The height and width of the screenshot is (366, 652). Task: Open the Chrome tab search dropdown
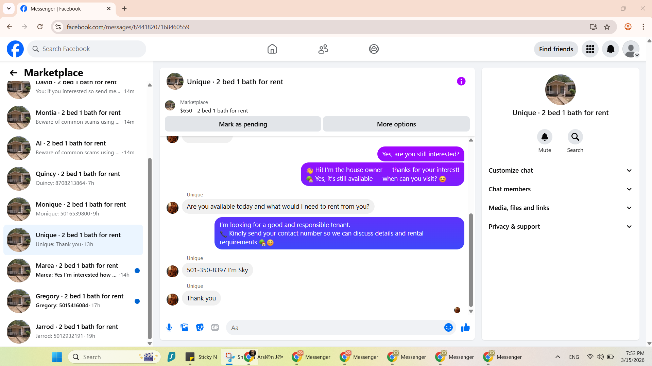[9, 8]
